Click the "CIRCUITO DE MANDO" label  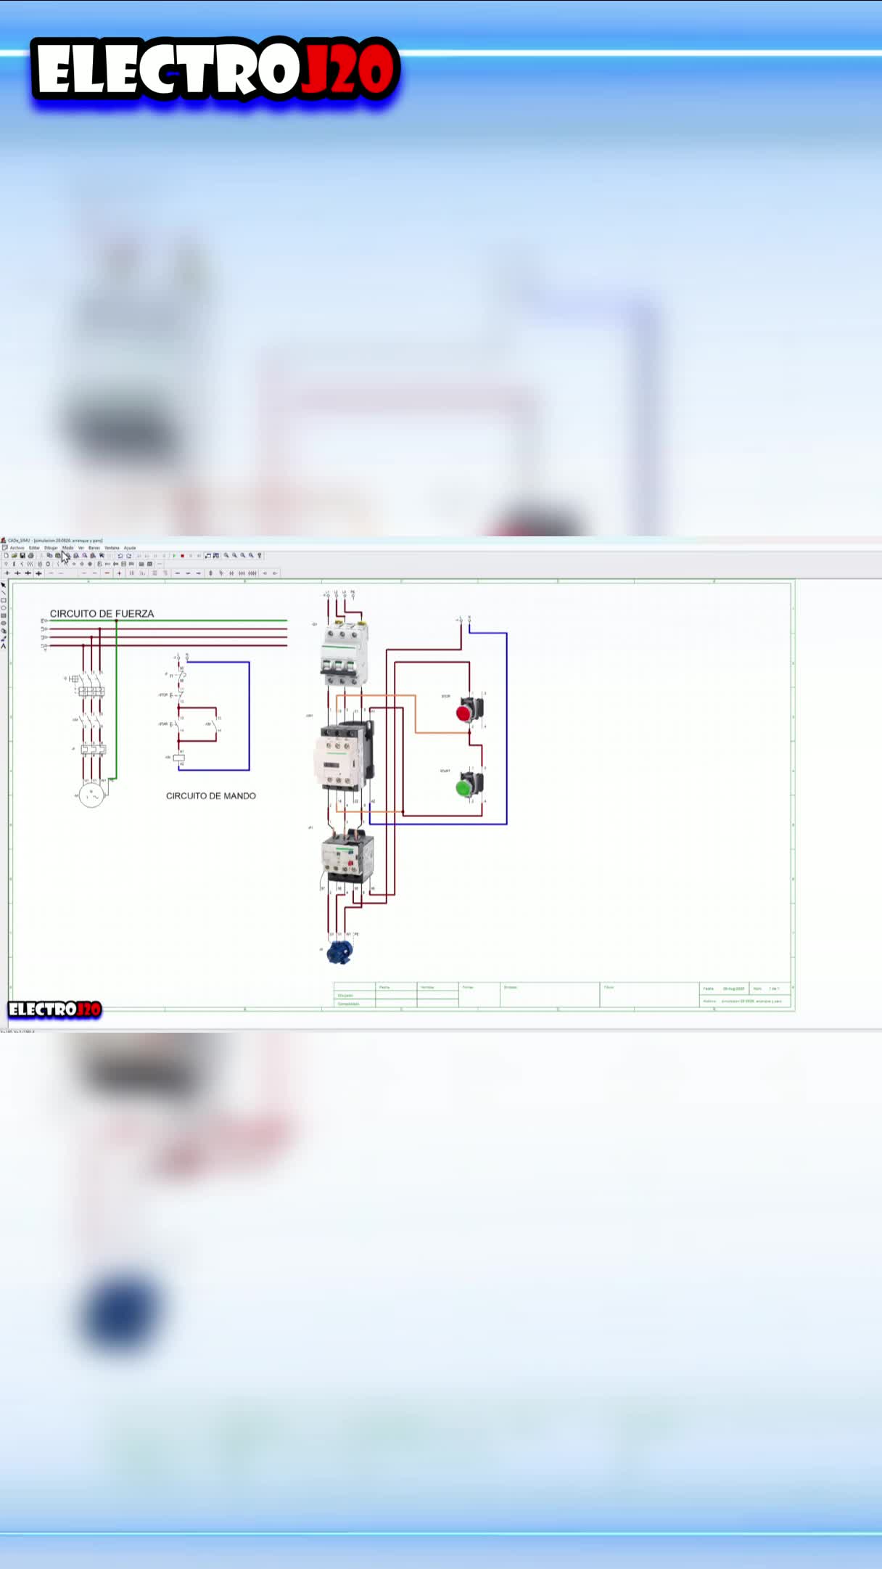coord(211,796)
